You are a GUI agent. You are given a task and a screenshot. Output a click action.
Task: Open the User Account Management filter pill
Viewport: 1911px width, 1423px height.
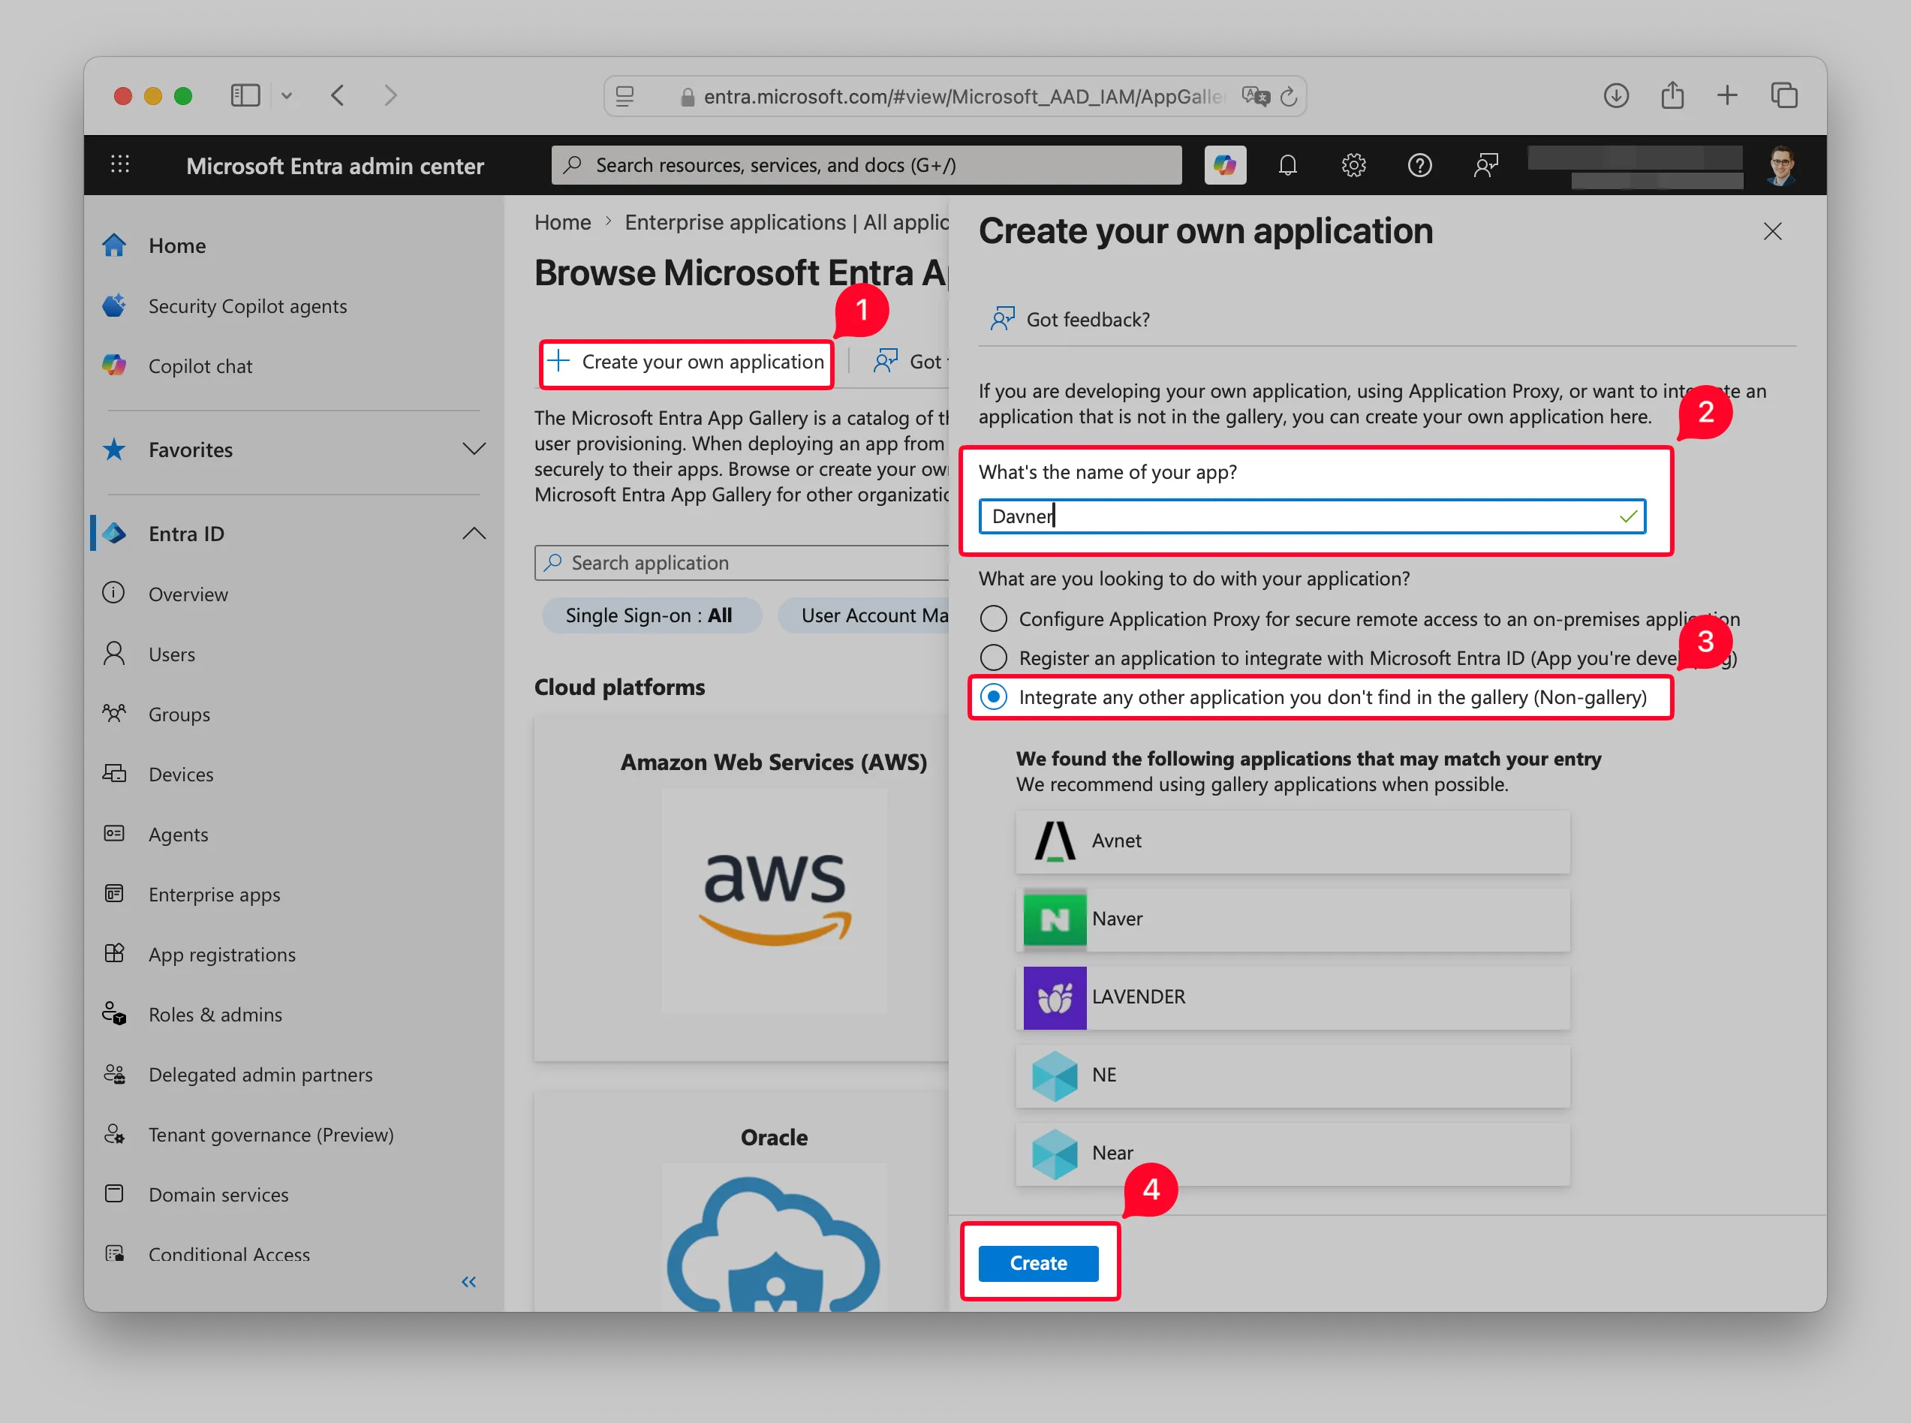(x=863, y=615)
